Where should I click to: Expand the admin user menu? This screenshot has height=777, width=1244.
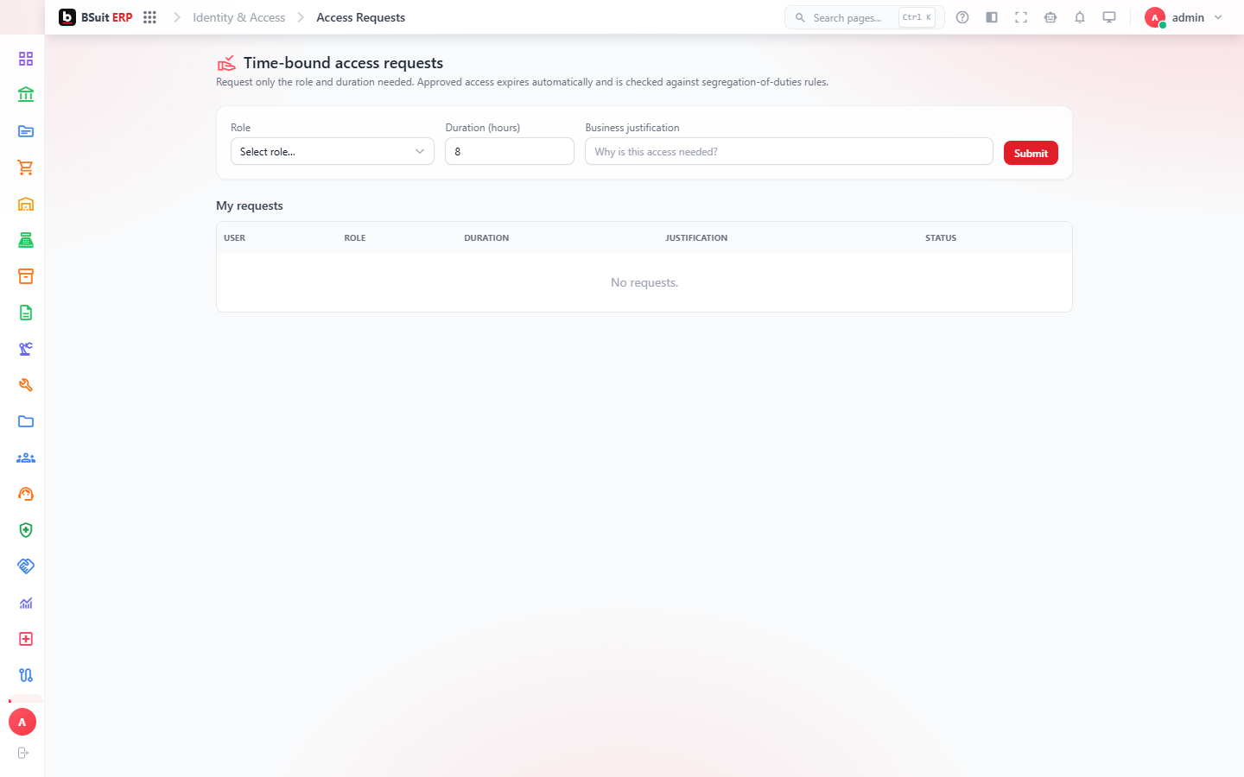pos(1184,17)
